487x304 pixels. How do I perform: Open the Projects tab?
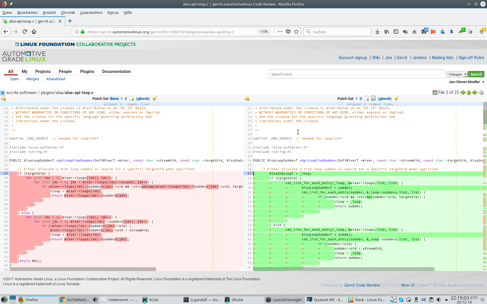click(43, 72)
